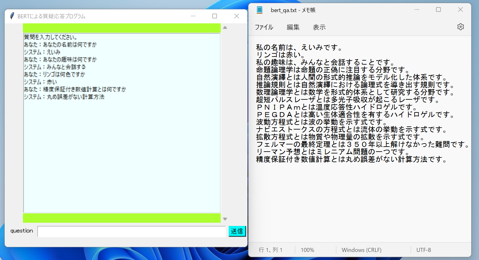Screen dimensions: 479x260
Task: Click Notepad line starting 命題論理学は
Action: (x=333, y=70)
